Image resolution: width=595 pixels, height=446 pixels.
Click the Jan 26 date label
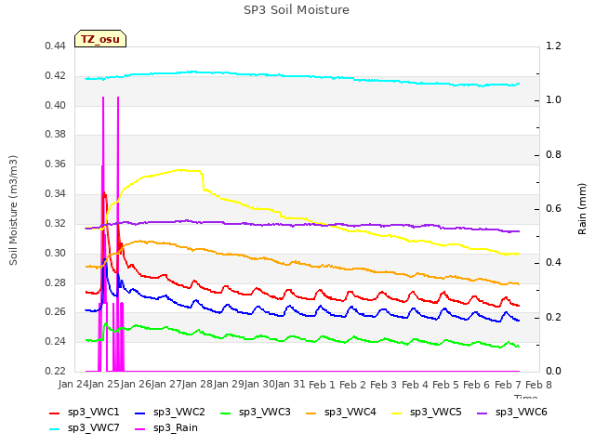tap(136, 385)
